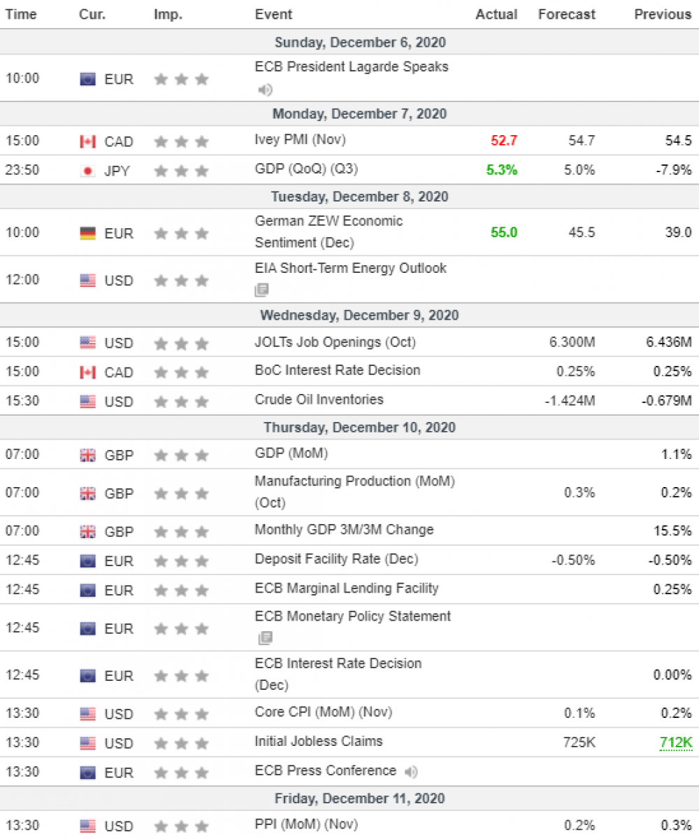This screenshot has height=839, width=699.
Task: Click the EU flag in the ECB Press Conference row
Action: (87, 773)
